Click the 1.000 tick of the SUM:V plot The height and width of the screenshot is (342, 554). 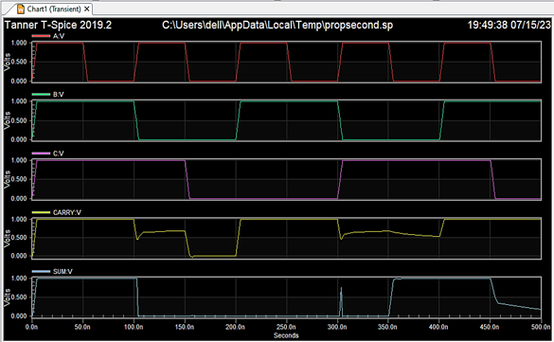19,278
